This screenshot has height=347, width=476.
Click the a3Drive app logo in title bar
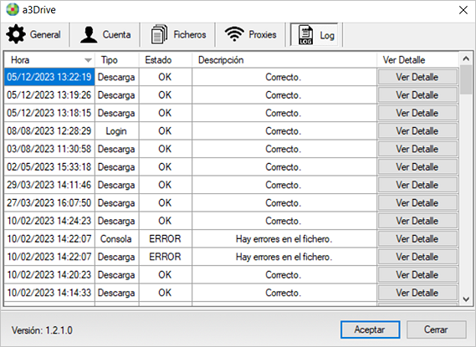click(13, 9)
